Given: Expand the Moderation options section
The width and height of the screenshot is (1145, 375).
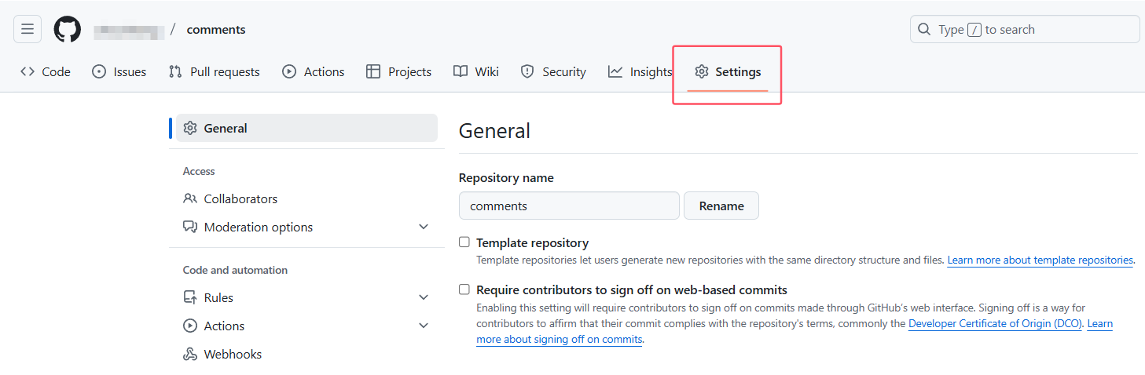Looking at the screenshot, I should [424, 227].
